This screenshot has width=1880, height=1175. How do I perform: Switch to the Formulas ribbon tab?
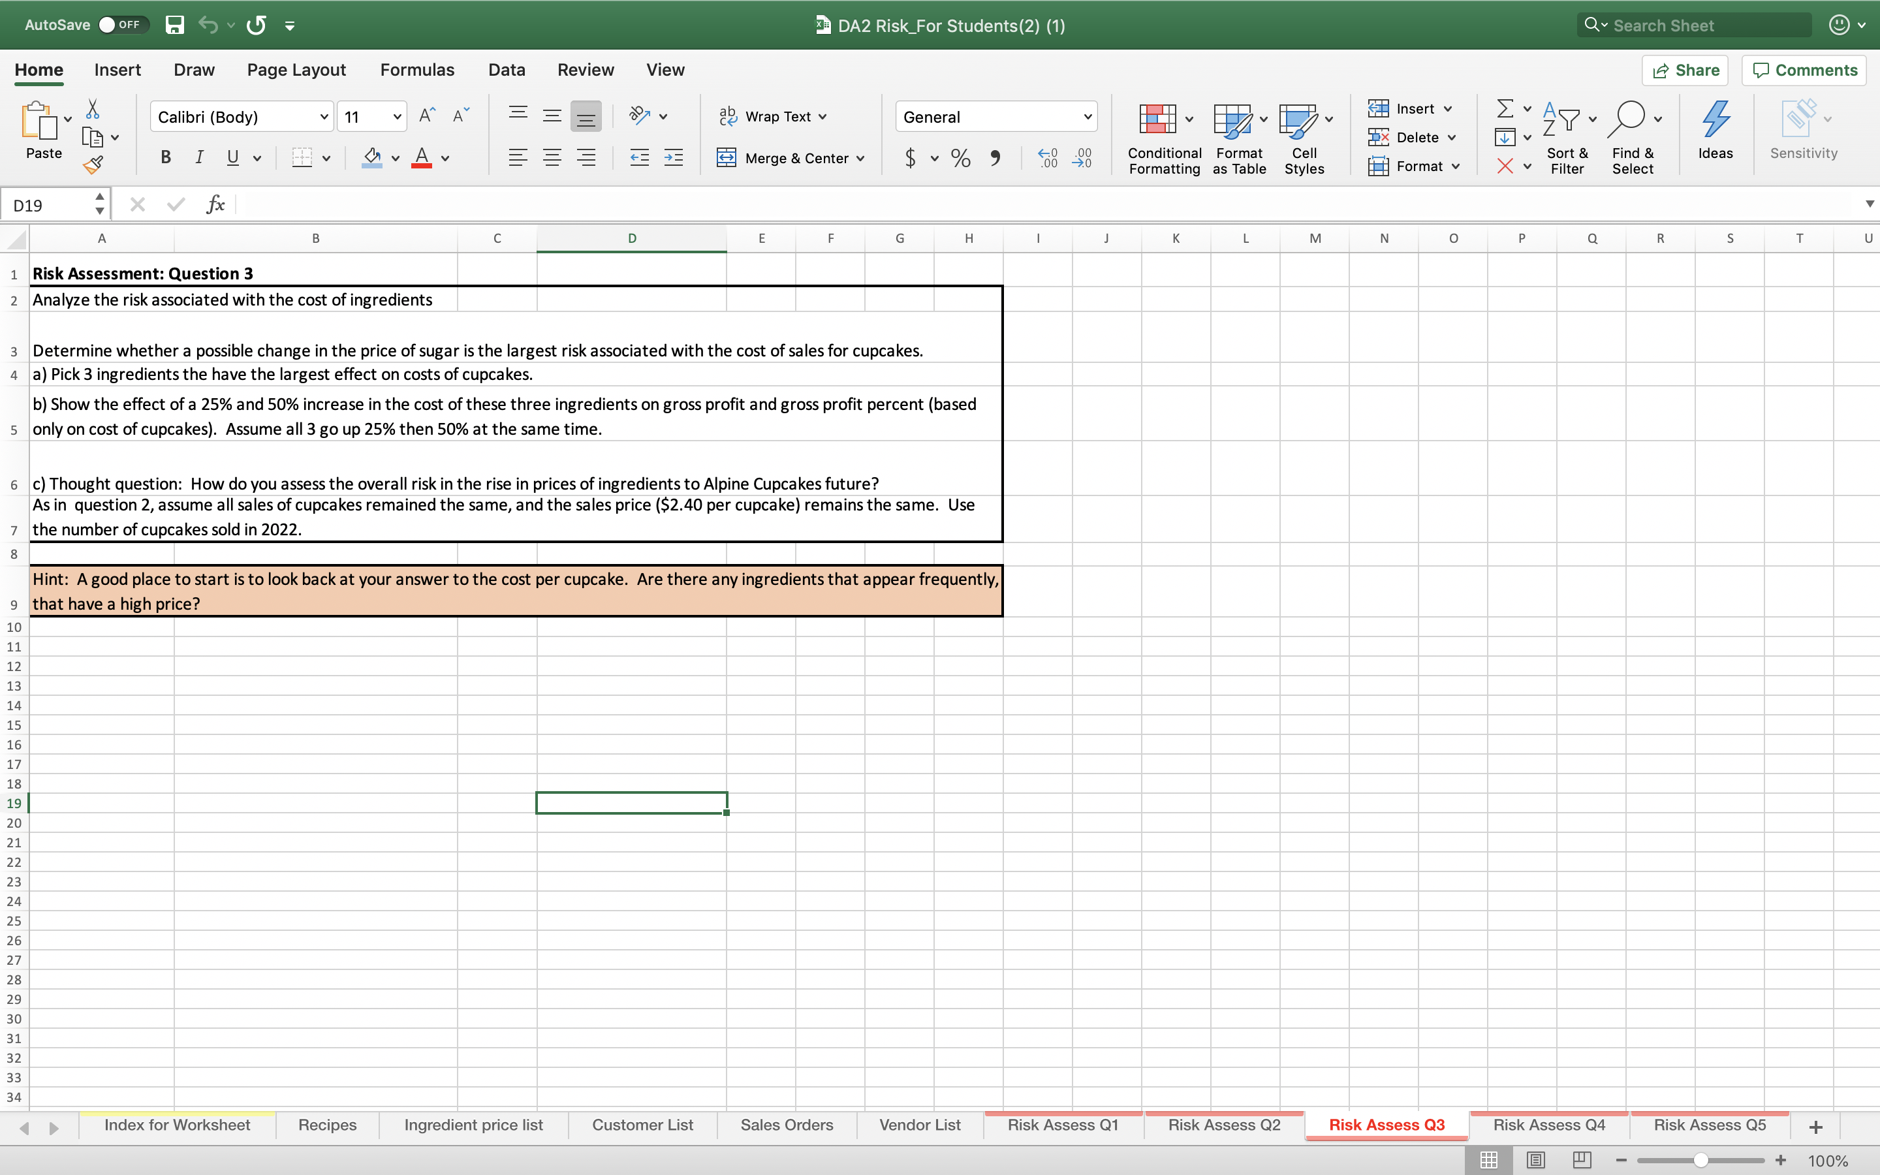[416, 69]
